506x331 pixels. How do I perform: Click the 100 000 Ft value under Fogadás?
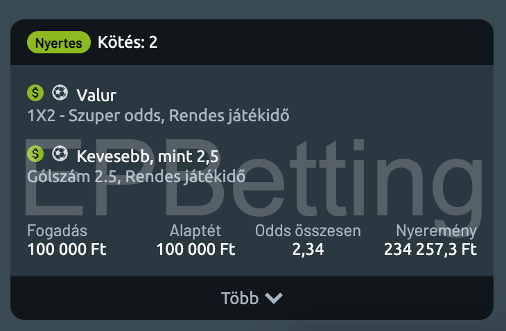click(x=67, y=249)
